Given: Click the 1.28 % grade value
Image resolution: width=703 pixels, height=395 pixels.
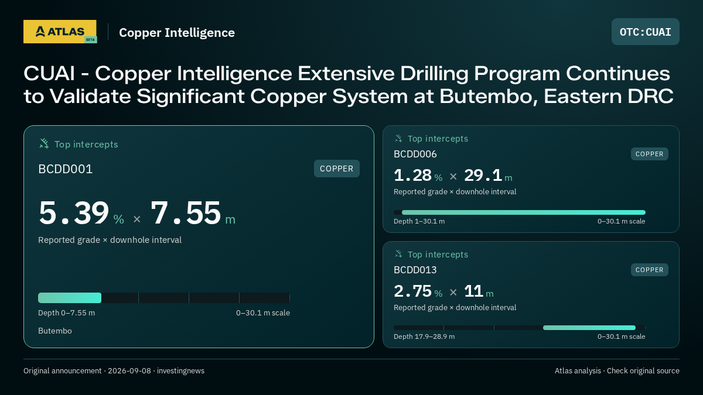Looking at the screenshot, I should (x=418, y=176).
